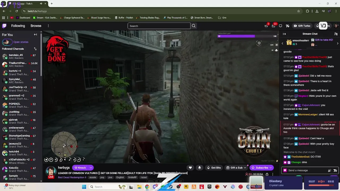The height and width of the screenshot is (191, 340).
Task: Open emote picker in chat input
Action: (x=330, y=171)
